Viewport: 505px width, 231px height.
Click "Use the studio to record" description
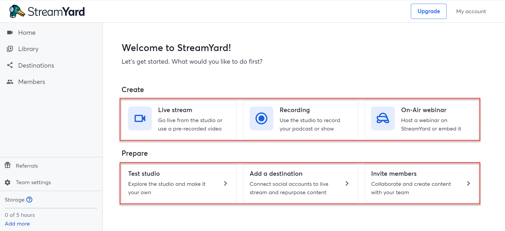[310, 120]
